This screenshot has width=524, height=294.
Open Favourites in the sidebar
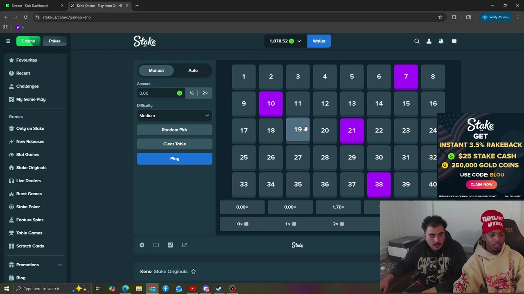click(x=35, y=60)
